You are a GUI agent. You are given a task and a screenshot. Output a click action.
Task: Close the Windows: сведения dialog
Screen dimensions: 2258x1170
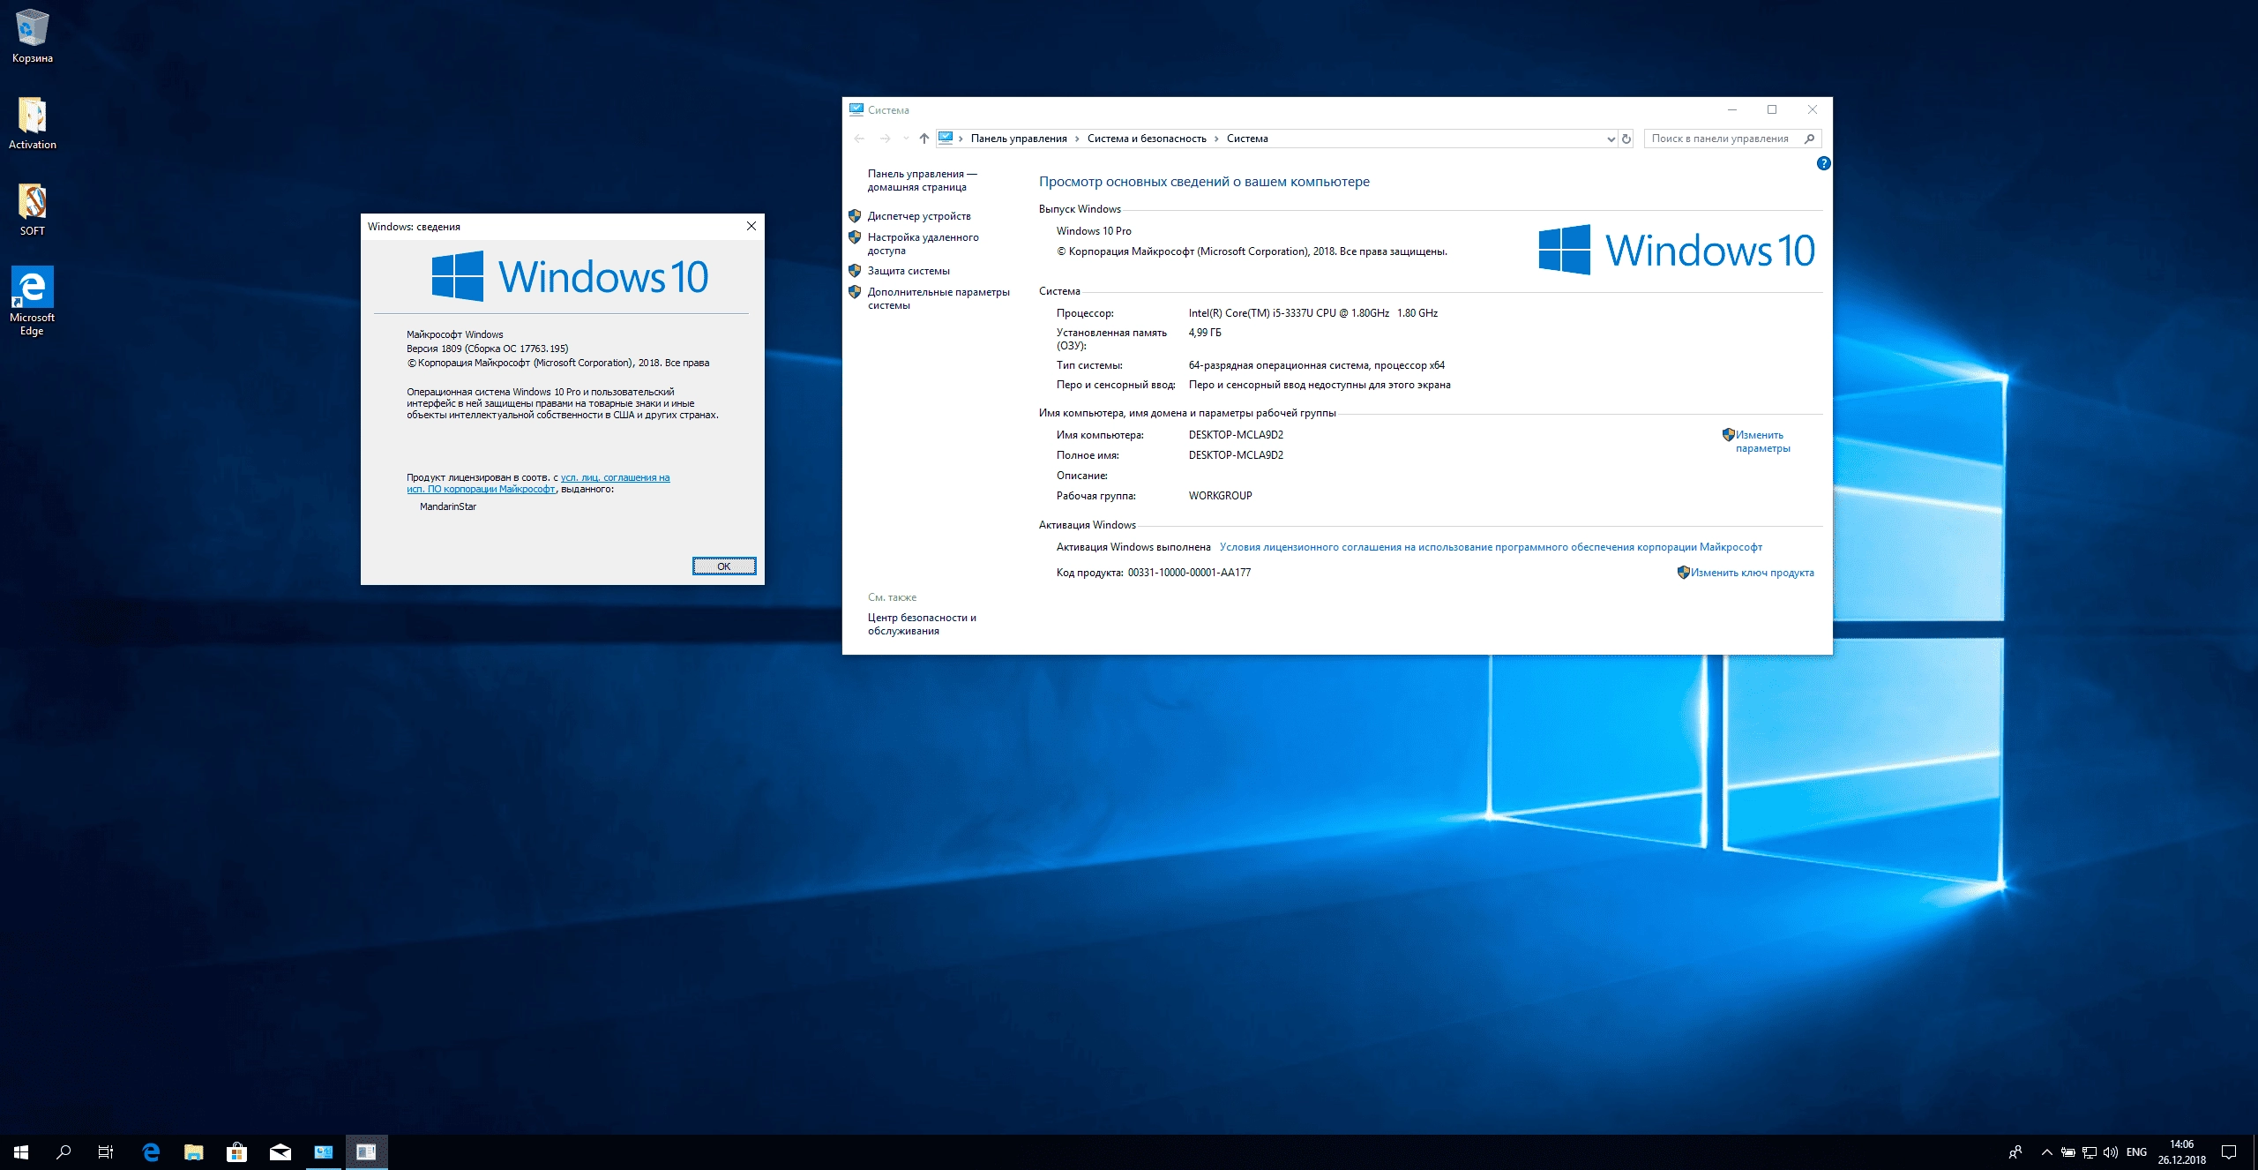tap(751, 226)
